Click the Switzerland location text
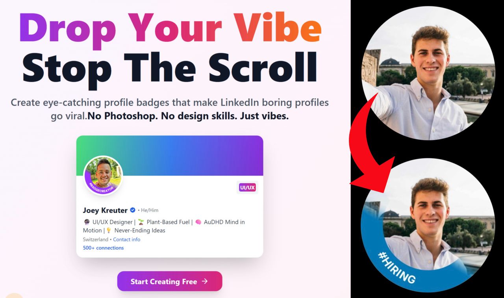The image size is (504, 298). [96, 239]
